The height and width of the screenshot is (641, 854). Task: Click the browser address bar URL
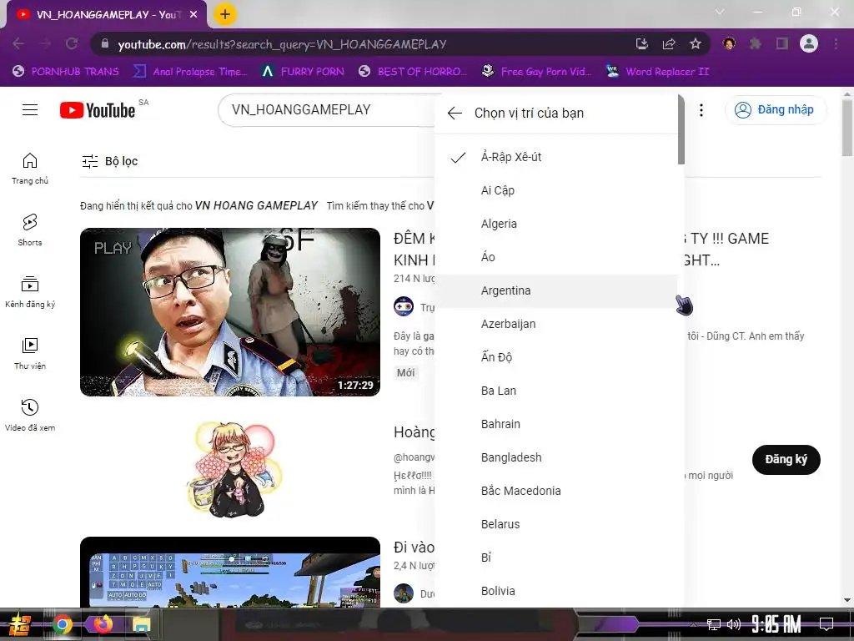pyautogui.click(x=282, y=44)
